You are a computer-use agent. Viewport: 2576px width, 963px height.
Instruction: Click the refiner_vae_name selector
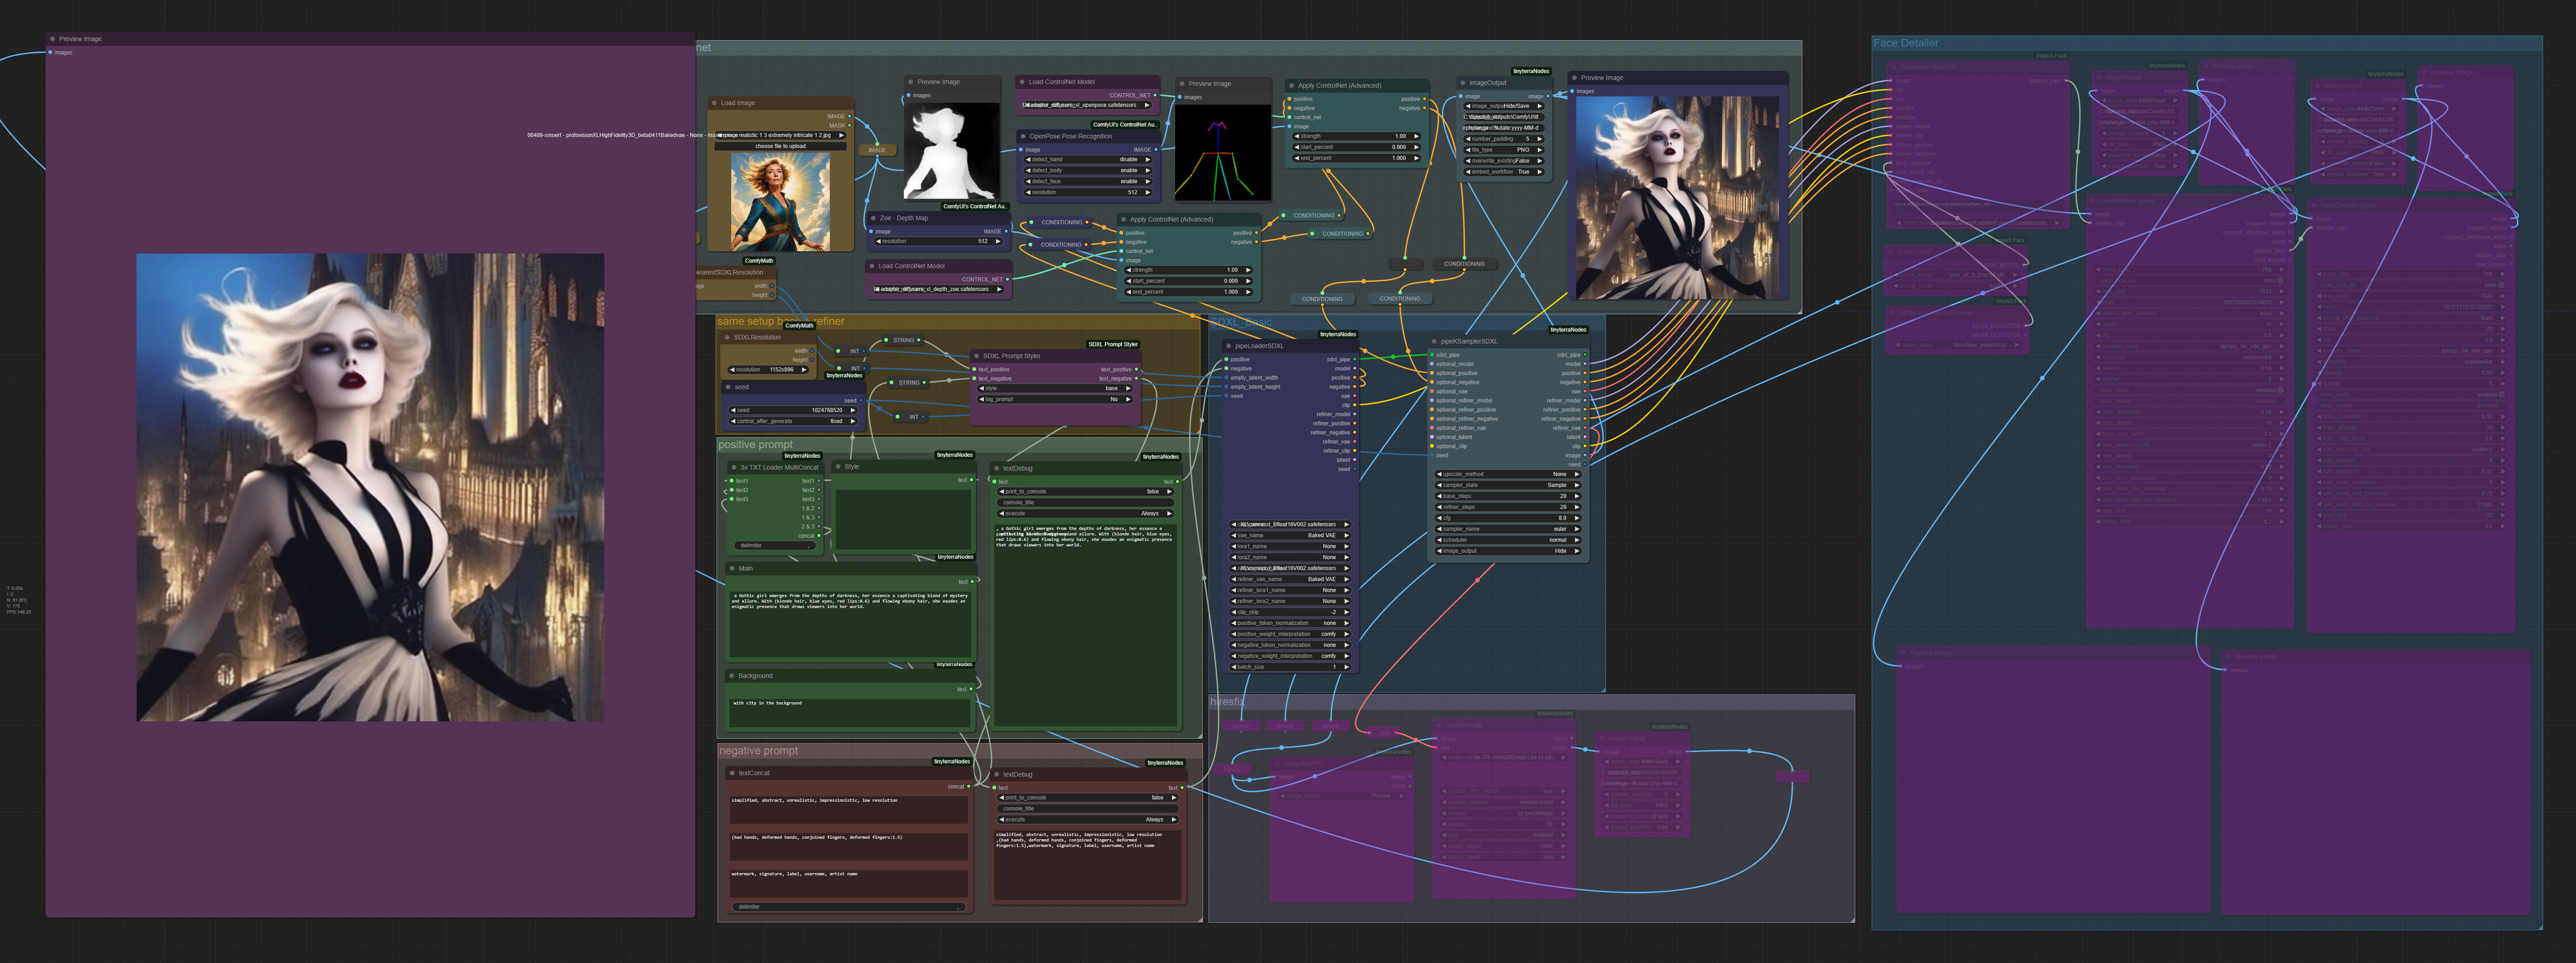click(1290, 579)
